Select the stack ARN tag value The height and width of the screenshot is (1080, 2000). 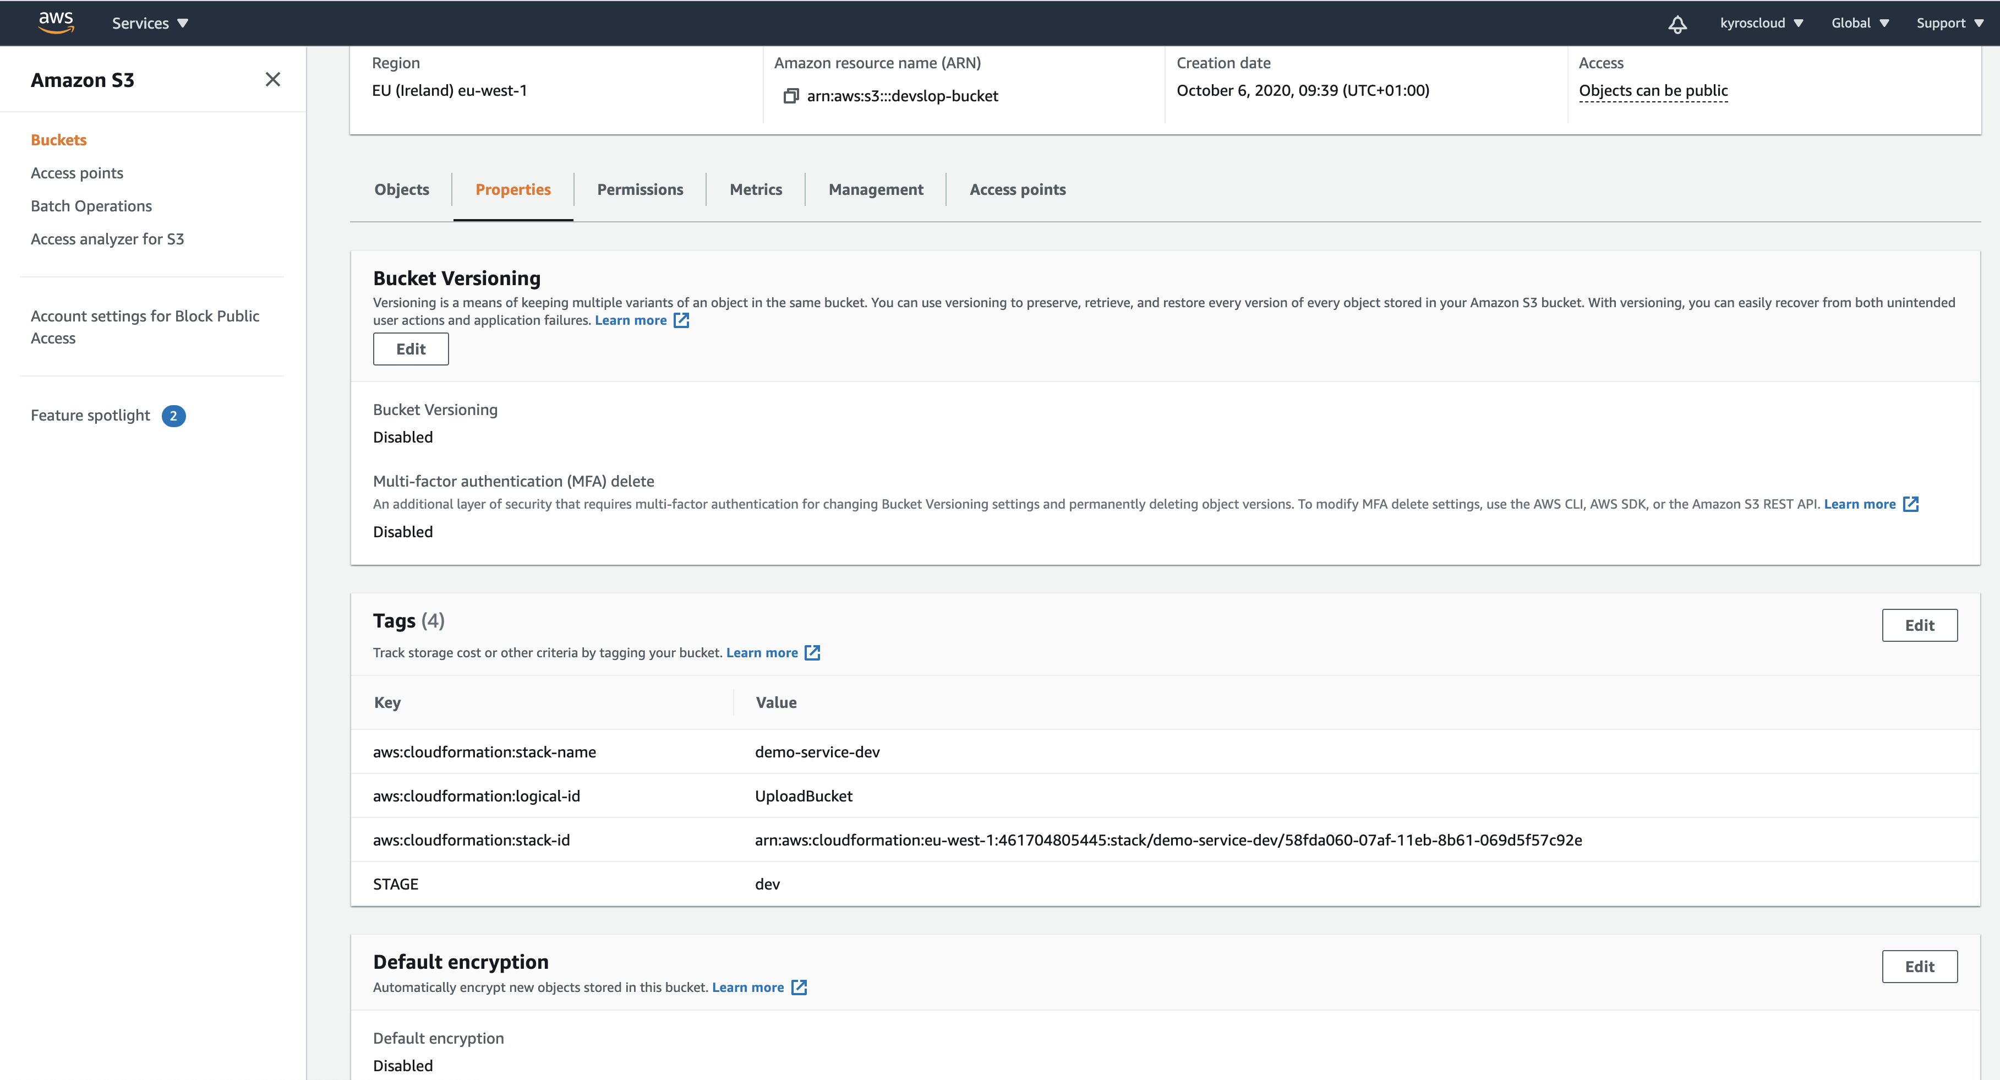[1168, 839]
